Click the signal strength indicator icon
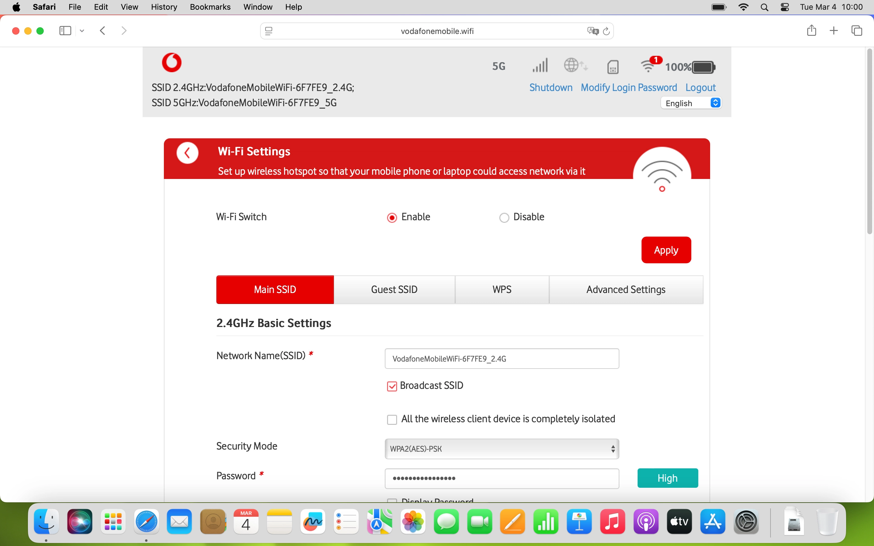The image size is (874, 546). tap(540, 65)
